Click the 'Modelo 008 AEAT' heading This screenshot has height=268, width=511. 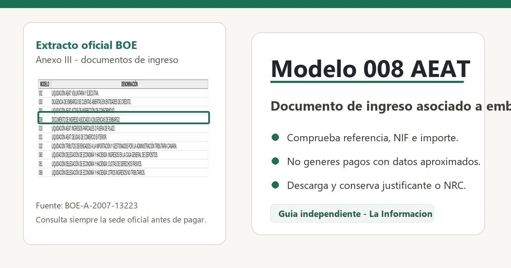(x=370, y=68)
